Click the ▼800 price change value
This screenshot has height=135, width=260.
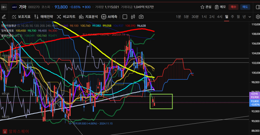coord(86,7)
